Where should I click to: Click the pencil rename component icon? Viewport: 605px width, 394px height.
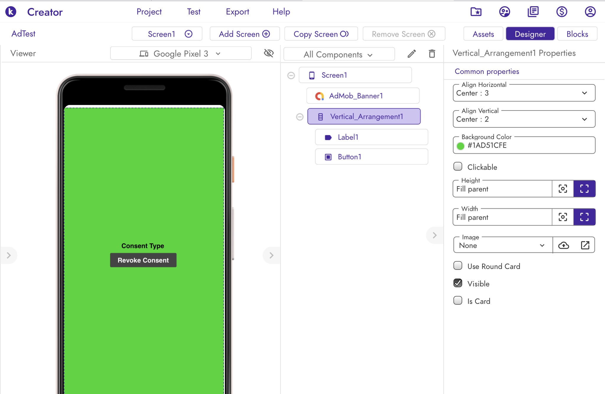412,54
